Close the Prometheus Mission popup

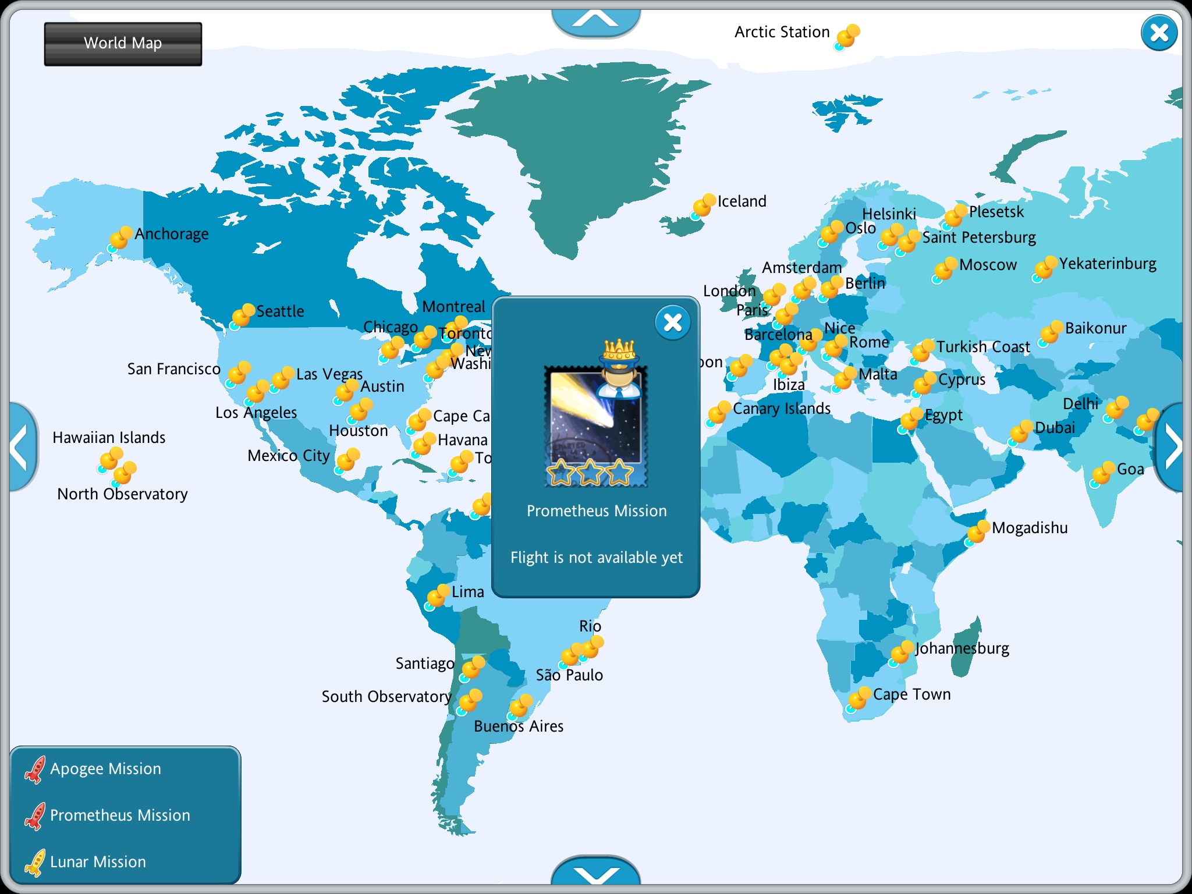pyautogui.click(x=672, y=322)
